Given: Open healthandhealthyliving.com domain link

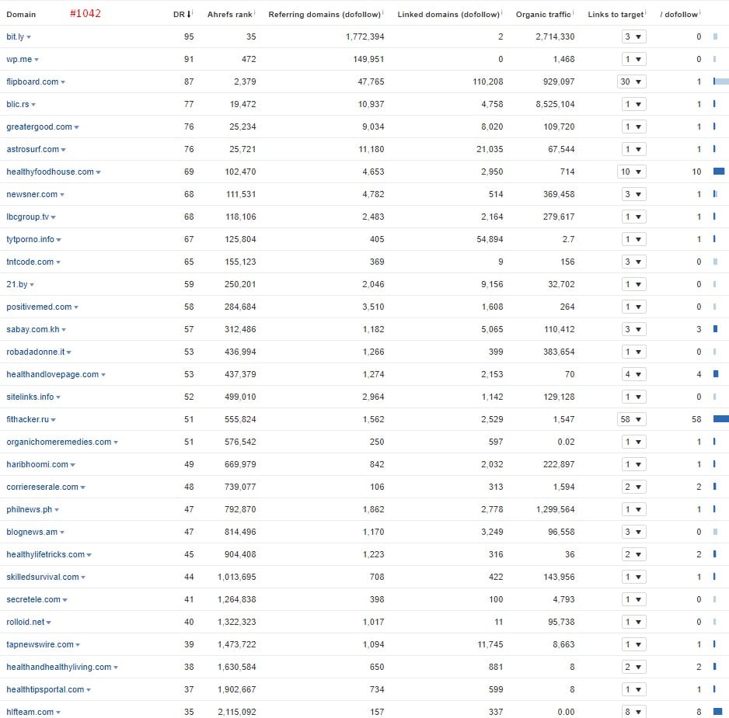Looking at the screenshot, I should [x=58, y=667].
